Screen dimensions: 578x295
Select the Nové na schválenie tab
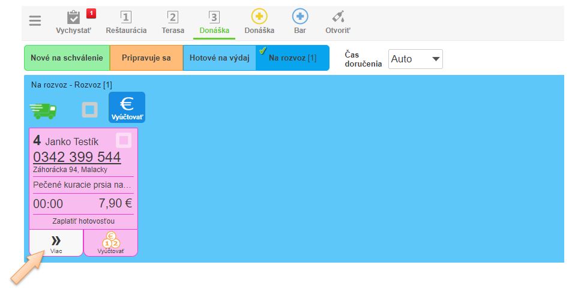point(67,58)
